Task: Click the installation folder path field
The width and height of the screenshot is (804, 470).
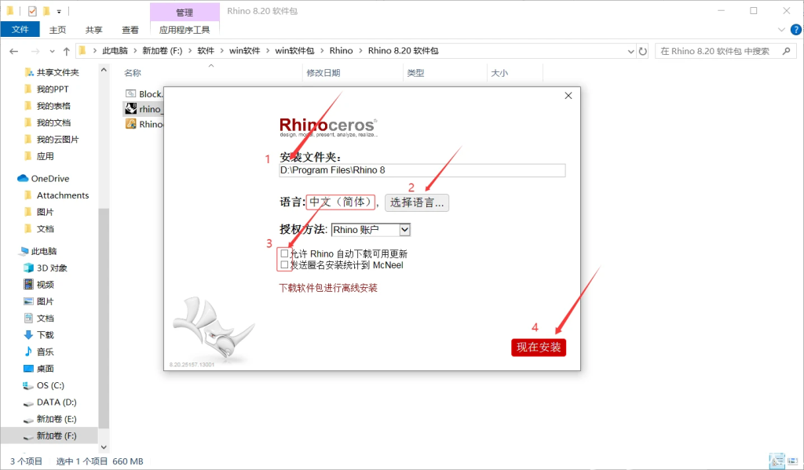Action: point(422,170)
